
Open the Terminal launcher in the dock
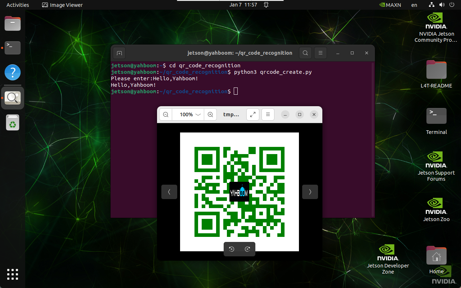[x=13, y=48]
